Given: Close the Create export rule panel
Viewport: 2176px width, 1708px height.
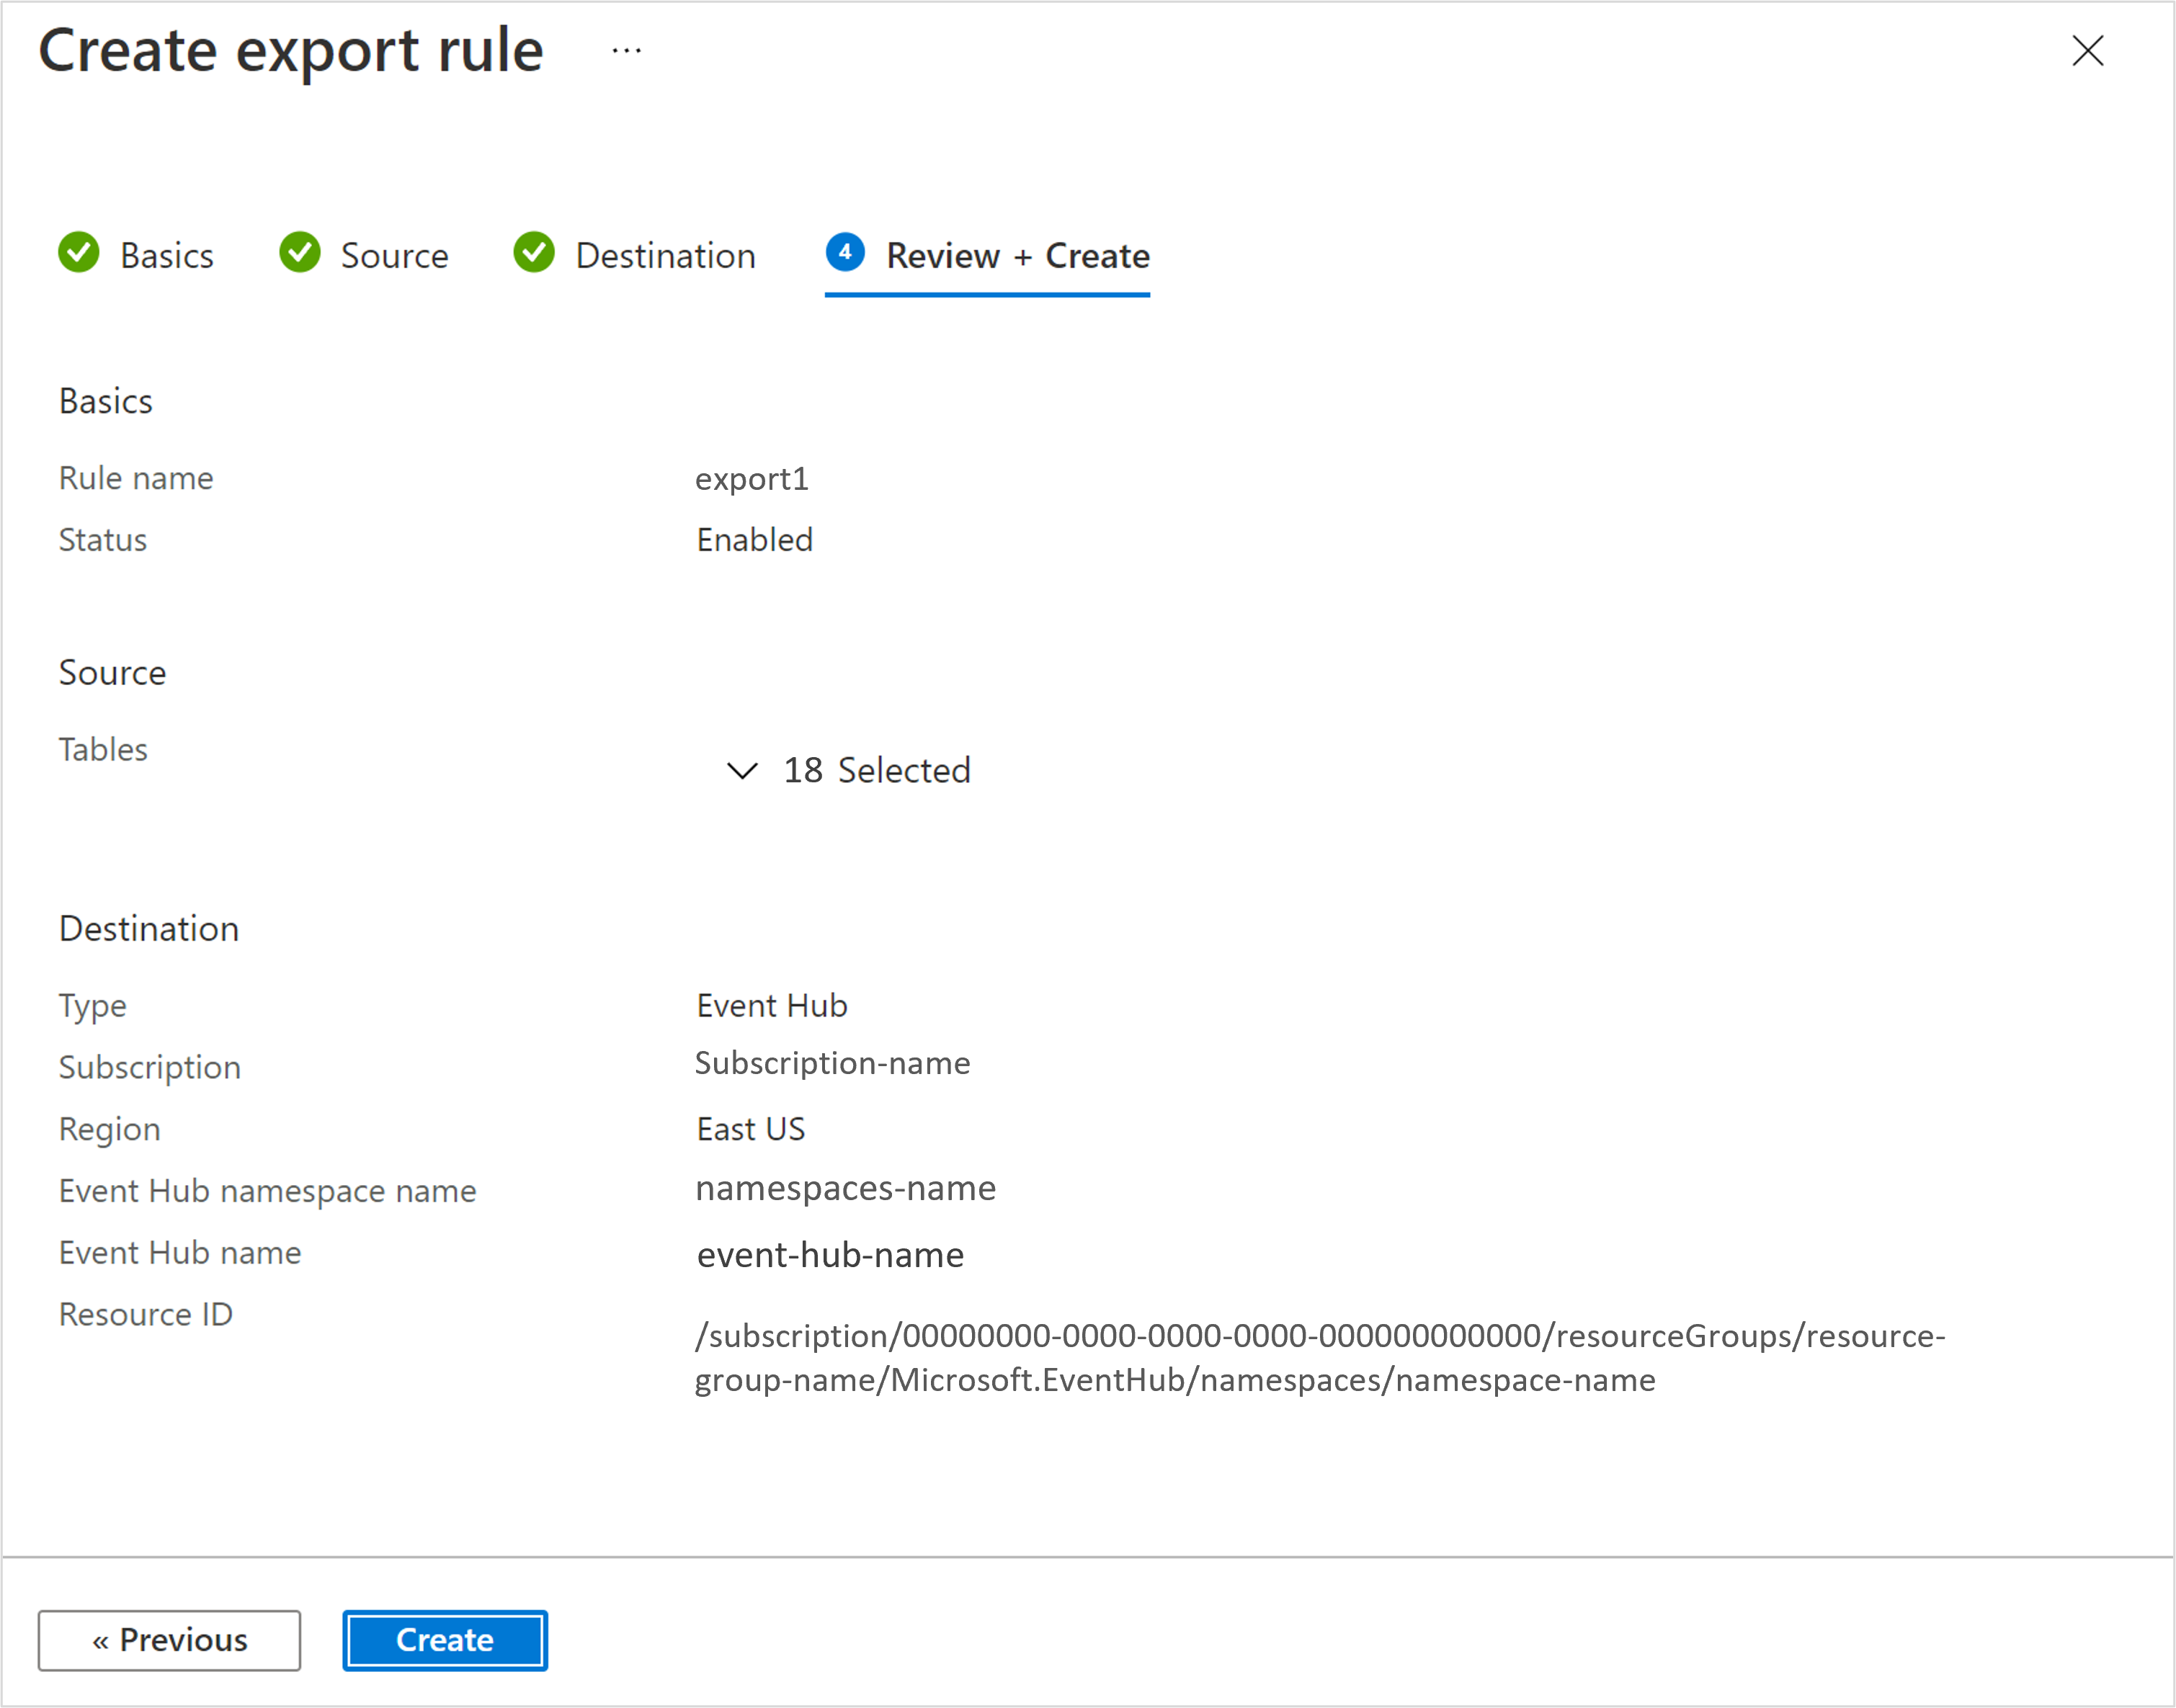Looking at the screenshot, I should (2088, 50).
